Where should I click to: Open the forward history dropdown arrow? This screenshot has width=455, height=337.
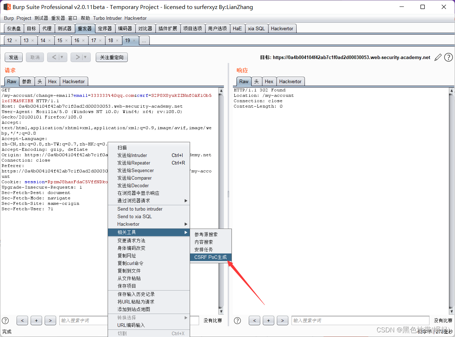pyautogui.click(x=86, y=57)
